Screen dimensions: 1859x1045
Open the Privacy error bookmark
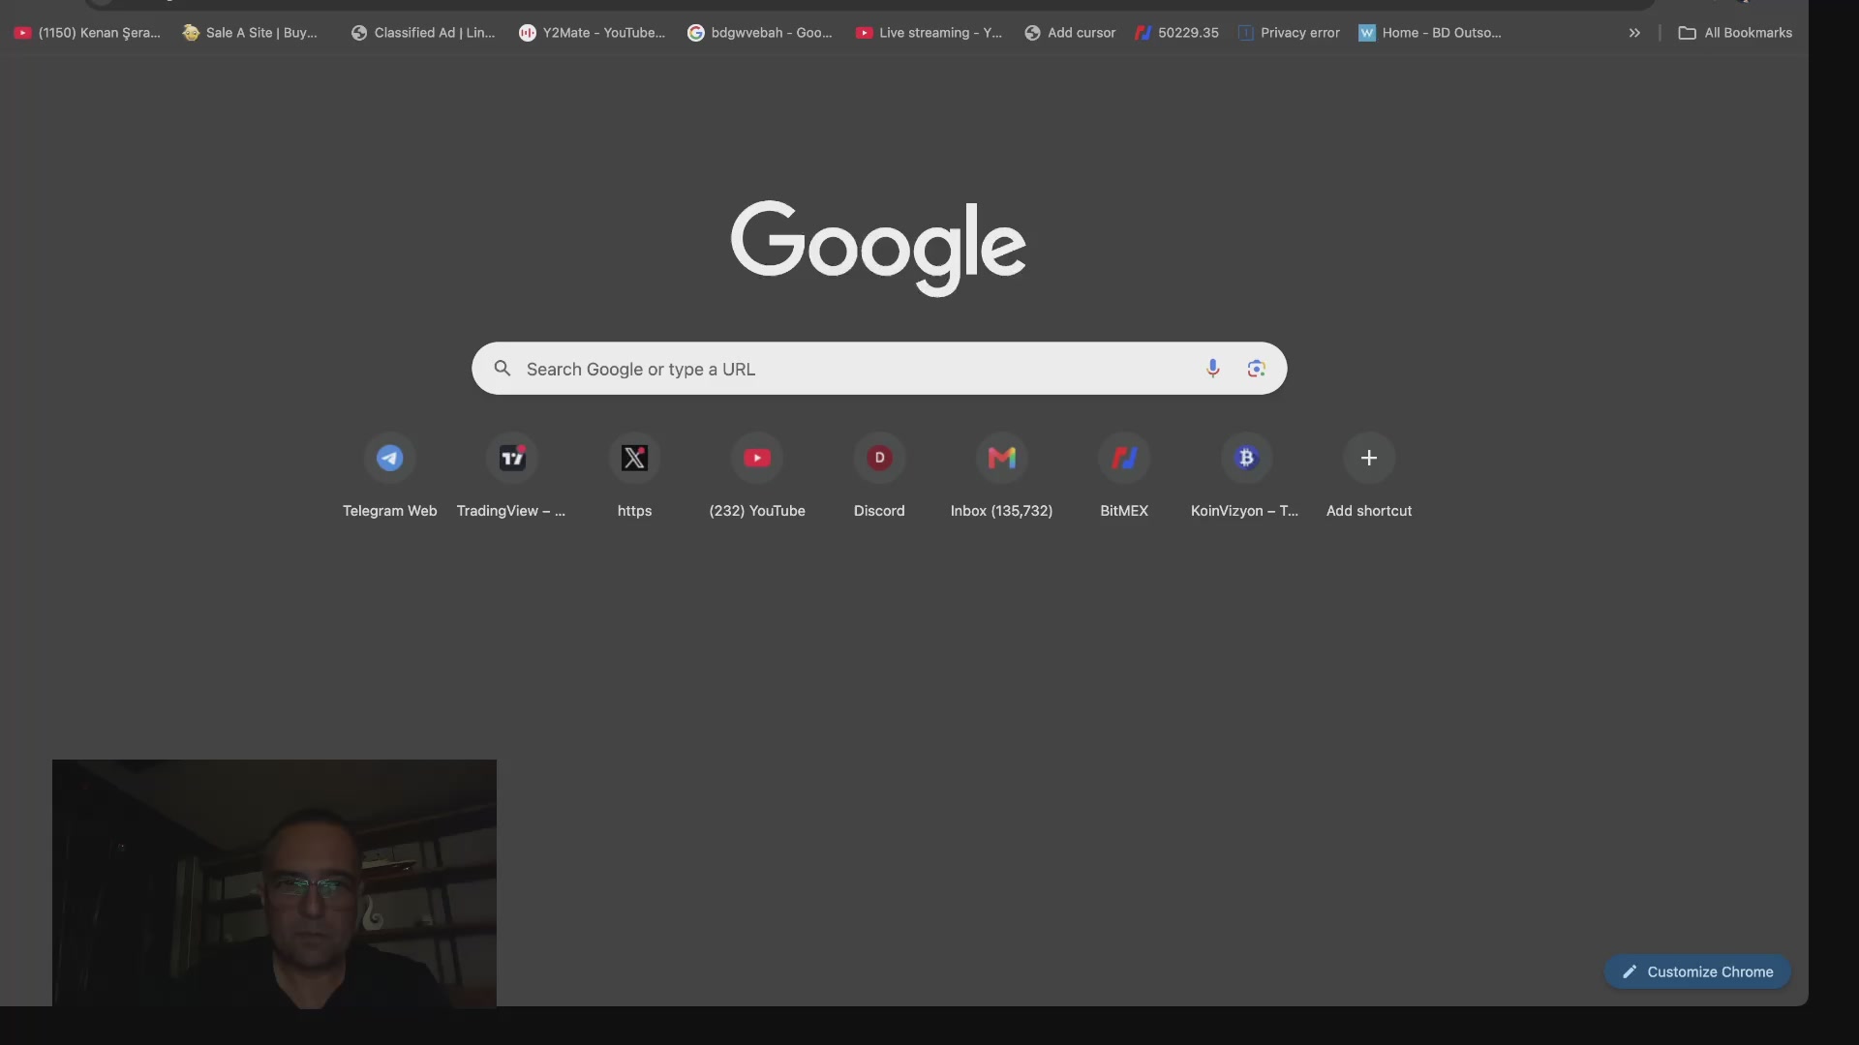[x=1290, y=33]
